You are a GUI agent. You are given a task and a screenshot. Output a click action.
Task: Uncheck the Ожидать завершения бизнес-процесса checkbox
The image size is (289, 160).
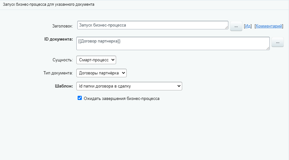pyautogui.click(x=80, y=98)
